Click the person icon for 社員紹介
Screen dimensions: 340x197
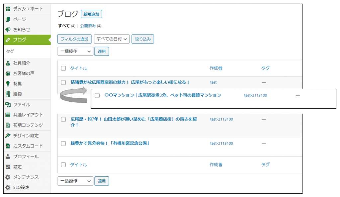8,63
